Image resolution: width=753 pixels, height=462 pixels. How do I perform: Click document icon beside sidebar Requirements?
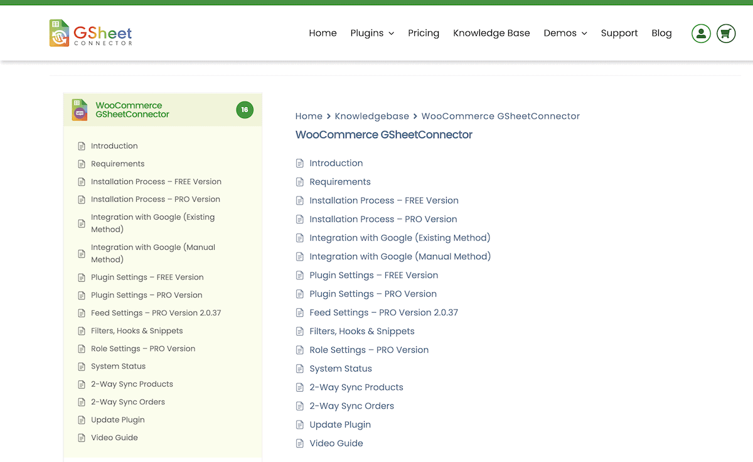pos(81,164)
